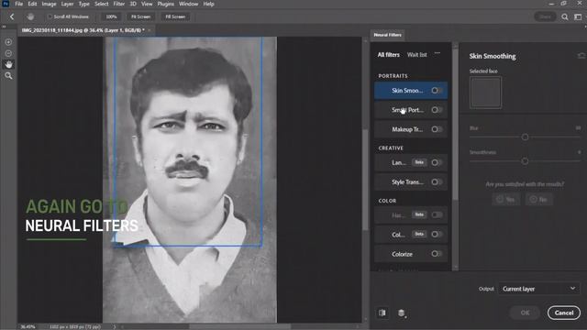
Task: Enable the Colorize filter toggle
Action: (437, 254)
